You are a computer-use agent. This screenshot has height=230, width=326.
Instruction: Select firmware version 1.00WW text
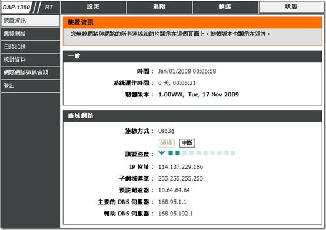[x=171, y=95]
